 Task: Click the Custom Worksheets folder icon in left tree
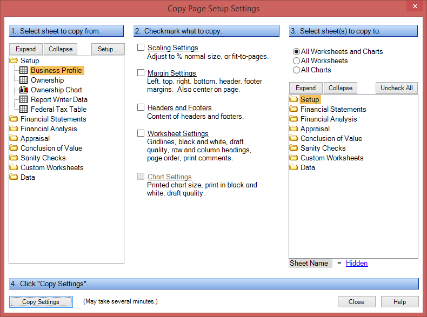click(14, 167)
